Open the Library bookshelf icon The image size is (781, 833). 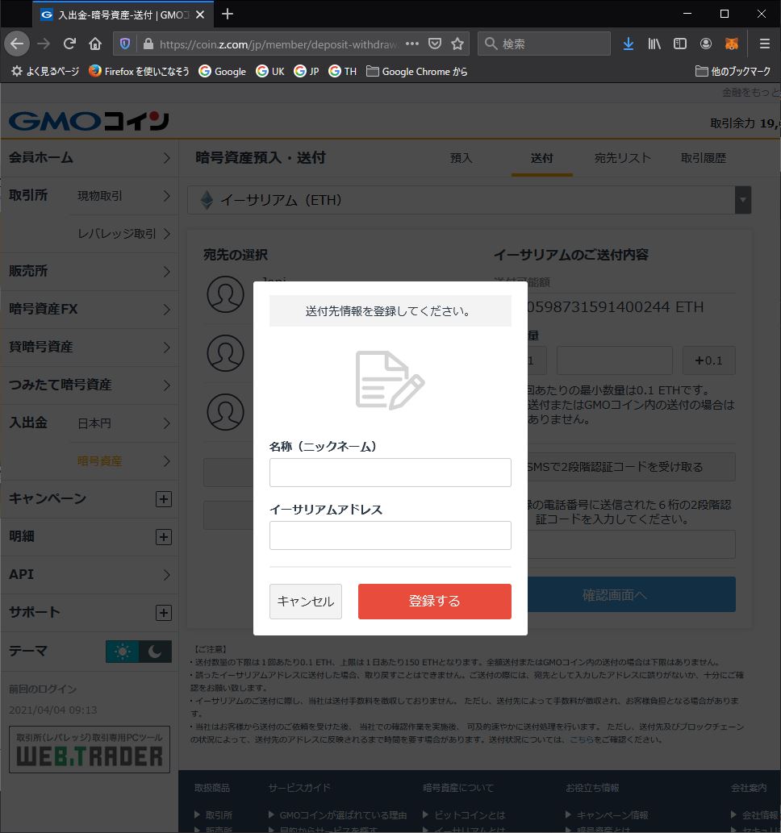pos(654,44)
